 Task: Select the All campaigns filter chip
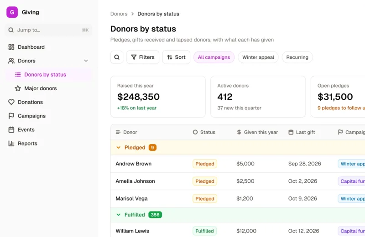pos(214,57)
